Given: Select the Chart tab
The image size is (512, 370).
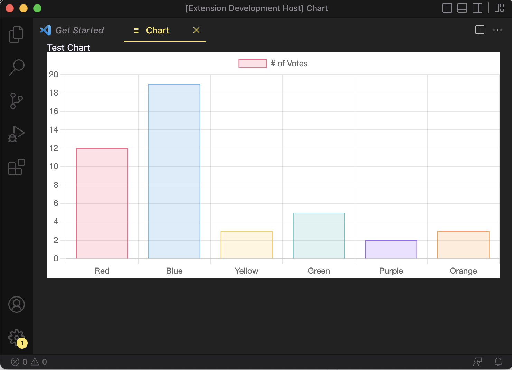Looking at the screenshot, I should click(x=158, y=30).
